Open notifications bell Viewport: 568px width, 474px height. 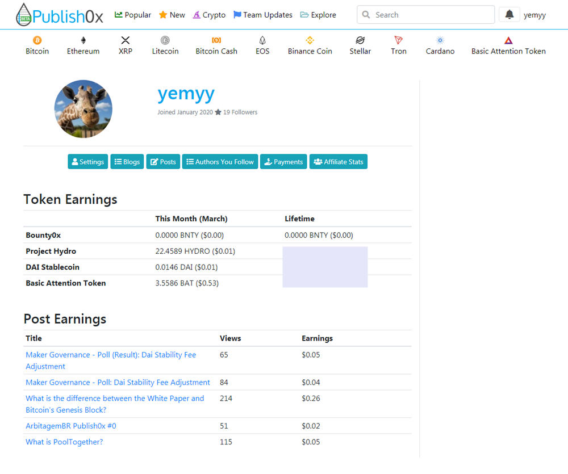click(x=509, y=15)
